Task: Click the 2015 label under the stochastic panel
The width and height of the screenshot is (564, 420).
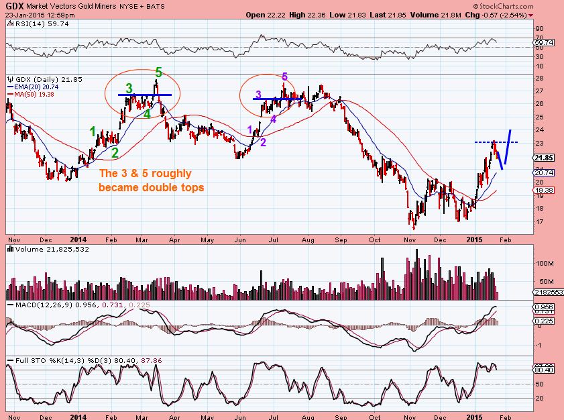Action: (x=475, y=417)
